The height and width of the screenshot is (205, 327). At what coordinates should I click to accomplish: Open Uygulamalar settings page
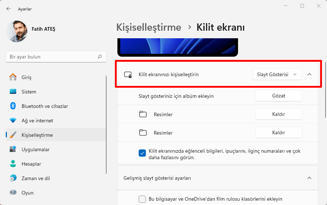click(56, 149)
